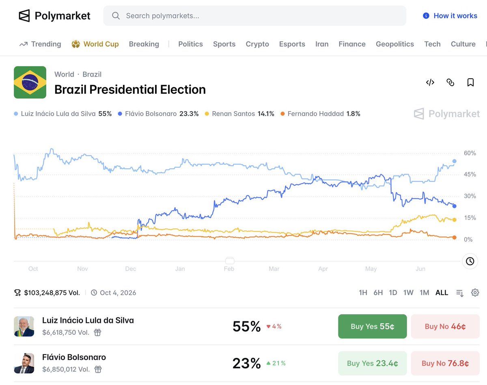Click the gift icon under Lula da Silva
The width and height of the screenshot is (487, 385).
click(x=97, y=332)
